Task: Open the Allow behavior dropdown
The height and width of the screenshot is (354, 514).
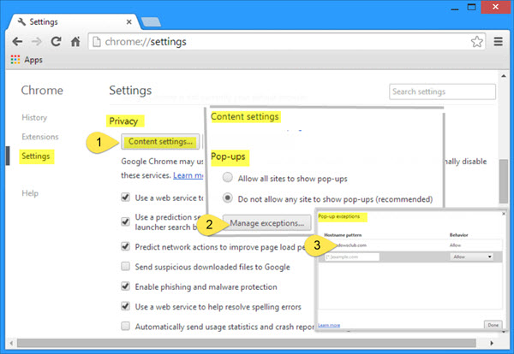Action: click(471, 257)
